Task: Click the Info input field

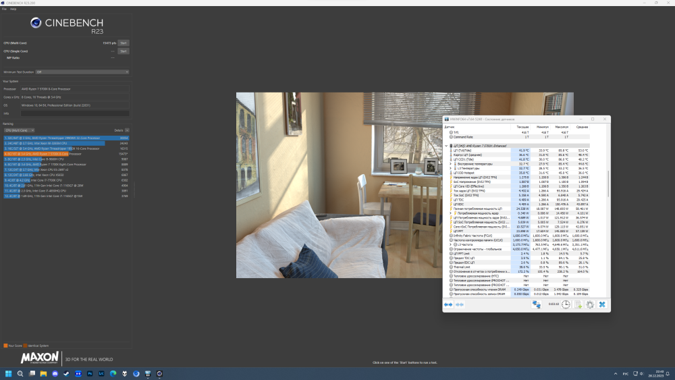Action: click(x=74, y=113)
